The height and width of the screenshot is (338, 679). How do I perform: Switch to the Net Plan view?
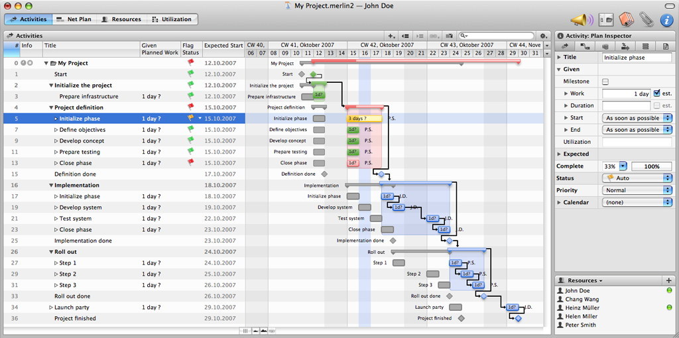[x=74, y=19]
